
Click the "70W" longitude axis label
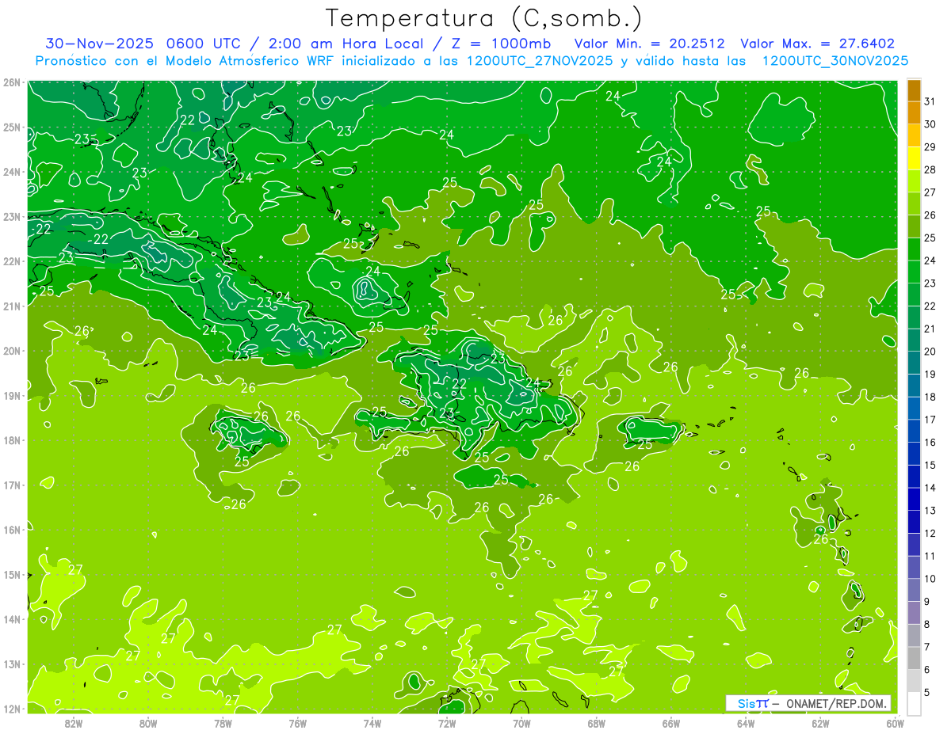pos(521,723)
